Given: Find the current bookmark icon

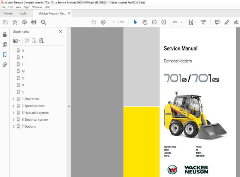Looking at the screenshot, I should (x=41, y=41).
